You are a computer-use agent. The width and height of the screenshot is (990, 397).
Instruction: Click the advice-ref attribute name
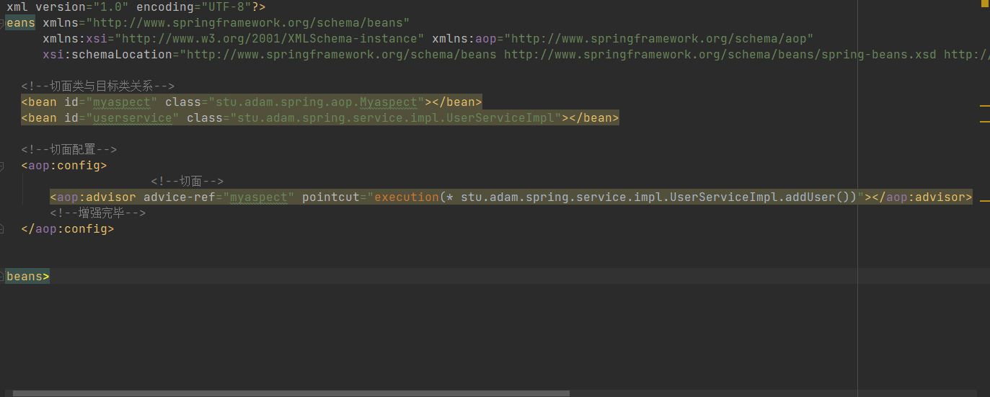180,197
